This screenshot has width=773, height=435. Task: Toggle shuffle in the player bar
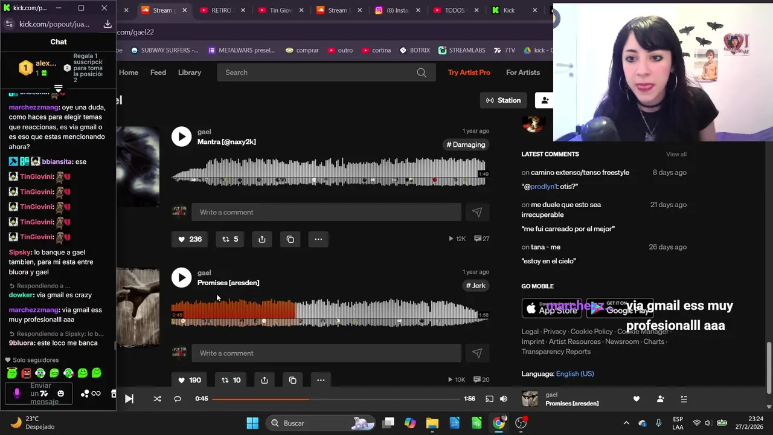click(x=158, y=399)
